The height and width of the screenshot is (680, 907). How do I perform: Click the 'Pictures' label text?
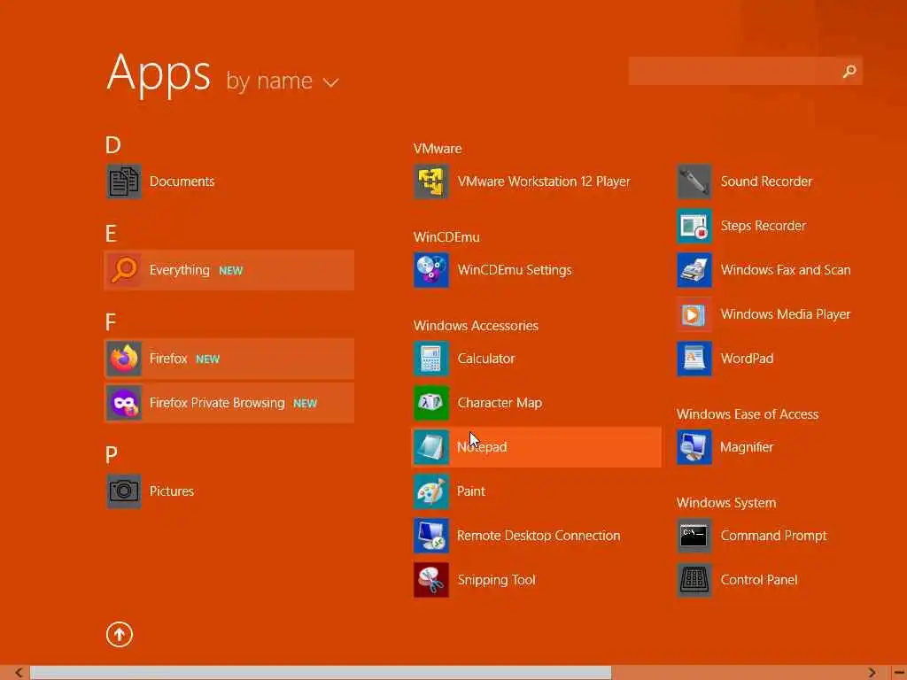click(x=171, y=491)
